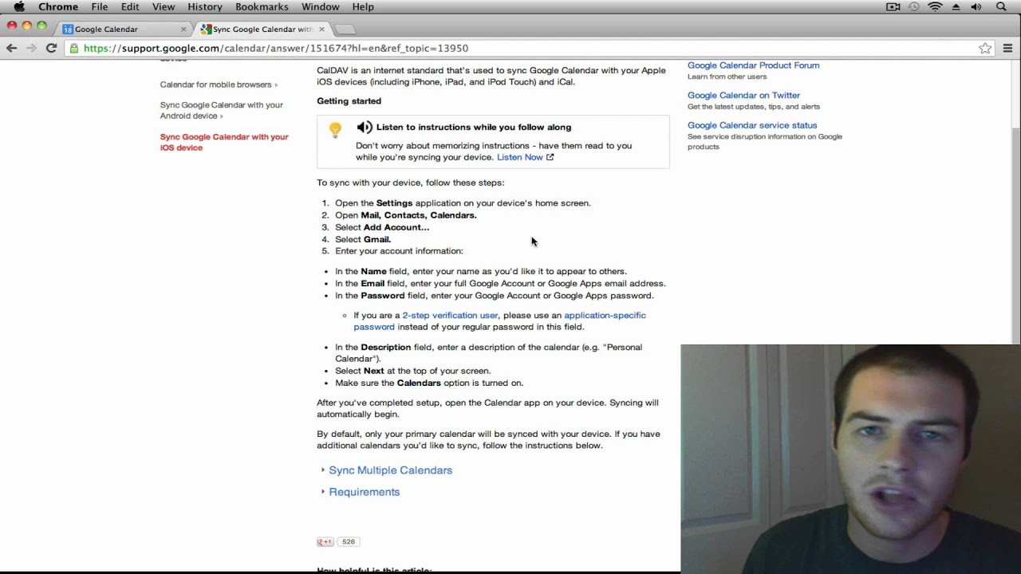Open the application-specific password link
The image size is (1021, 574).
click(499, 320)
